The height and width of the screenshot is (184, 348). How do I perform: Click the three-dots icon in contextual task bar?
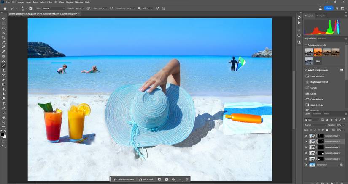click(x=180, y=179)
